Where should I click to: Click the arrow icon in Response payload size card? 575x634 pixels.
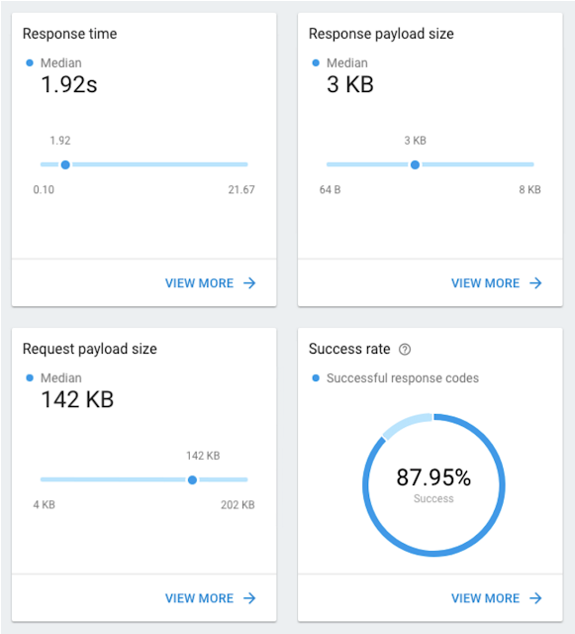click(535, 283)
